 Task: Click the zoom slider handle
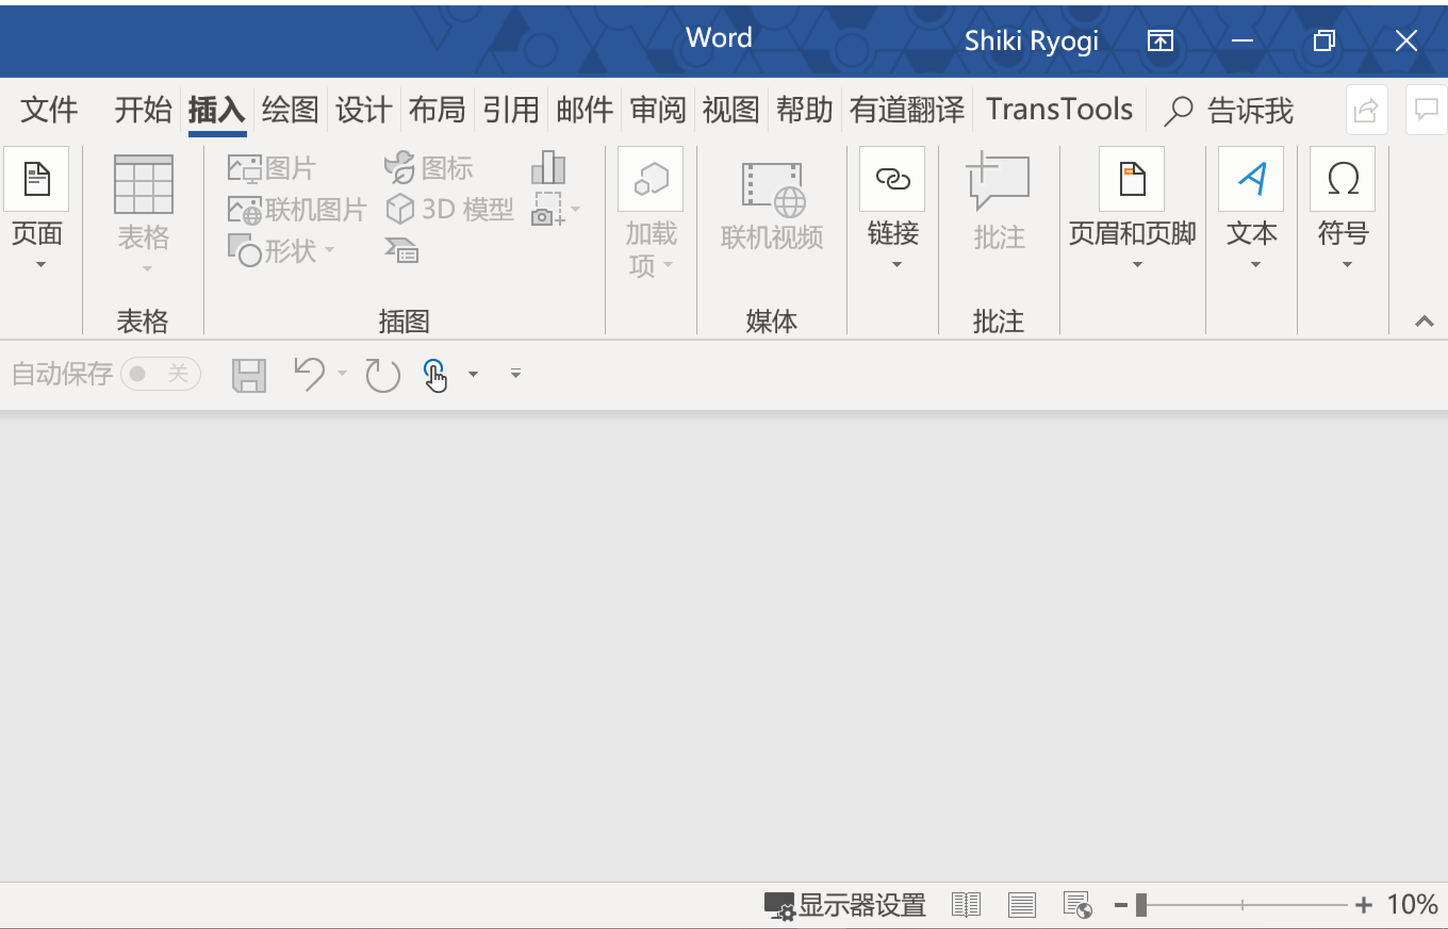coord(1141,905)
